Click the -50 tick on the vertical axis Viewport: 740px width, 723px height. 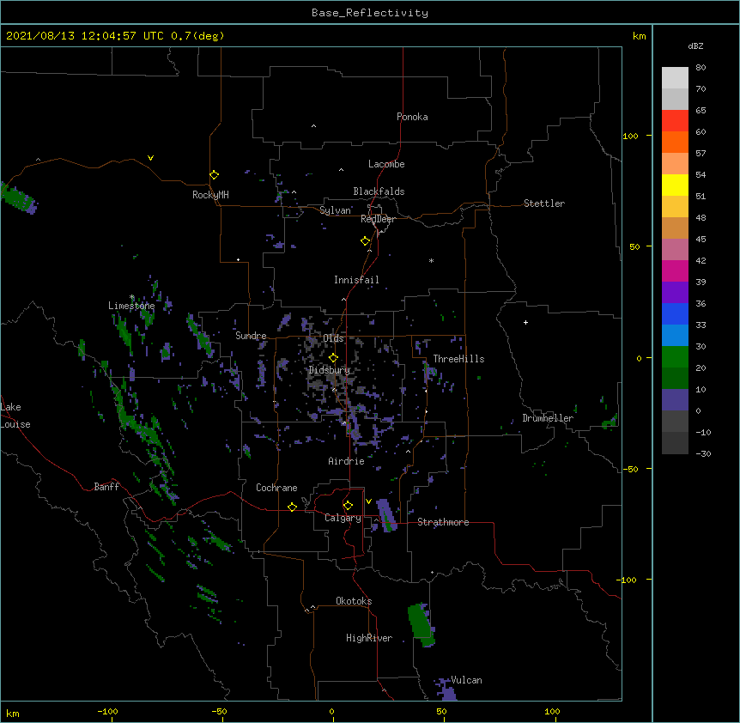[x=630, y=469]
